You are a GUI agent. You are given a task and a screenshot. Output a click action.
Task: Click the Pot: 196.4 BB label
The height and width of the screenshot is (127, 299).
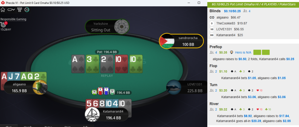pyautogui.click(x=107, y=52)
